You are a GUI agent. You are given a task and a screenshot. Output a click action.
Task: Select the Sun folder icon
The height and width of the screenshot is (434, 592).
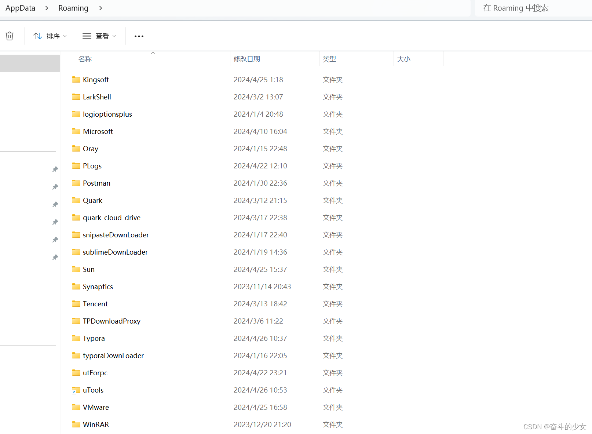point(76,269)
